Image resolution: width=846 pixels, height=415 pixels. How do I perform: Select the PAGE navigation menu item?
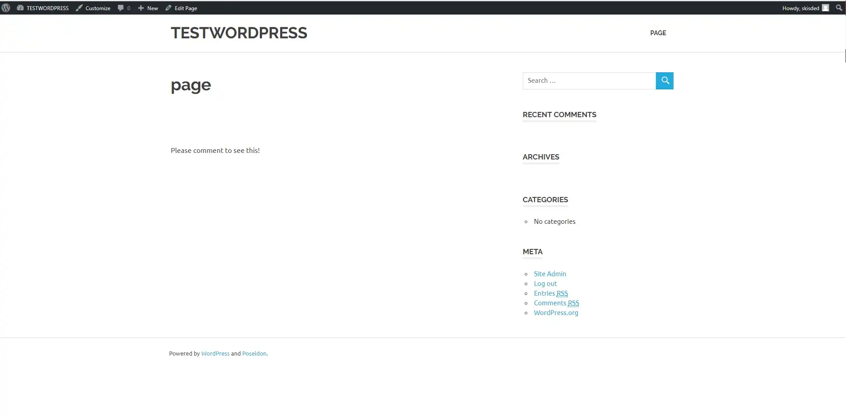658,33
